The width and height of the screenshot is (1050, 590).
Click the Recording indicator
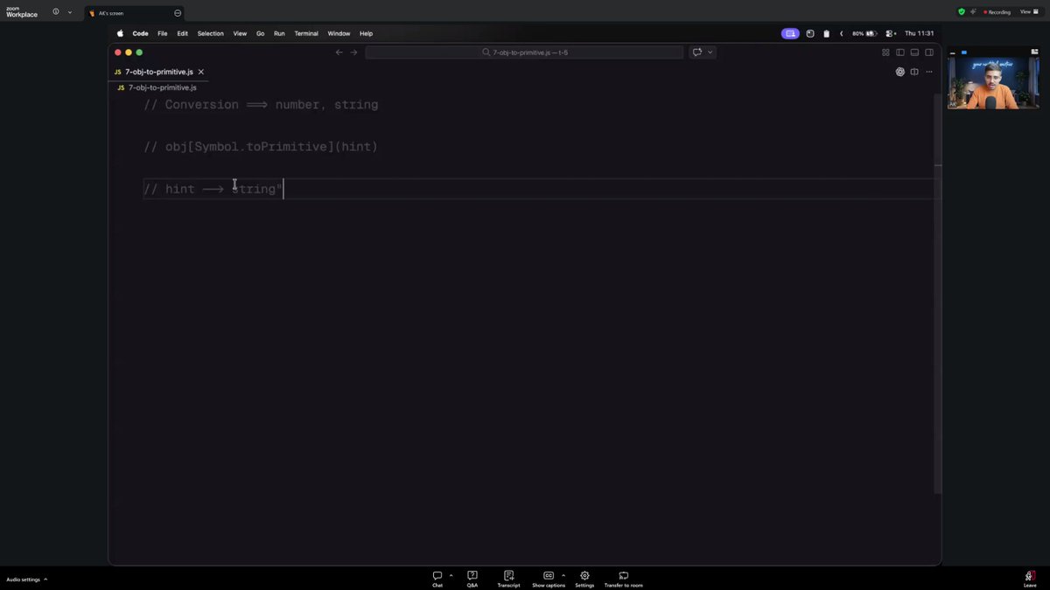(997, 12)
